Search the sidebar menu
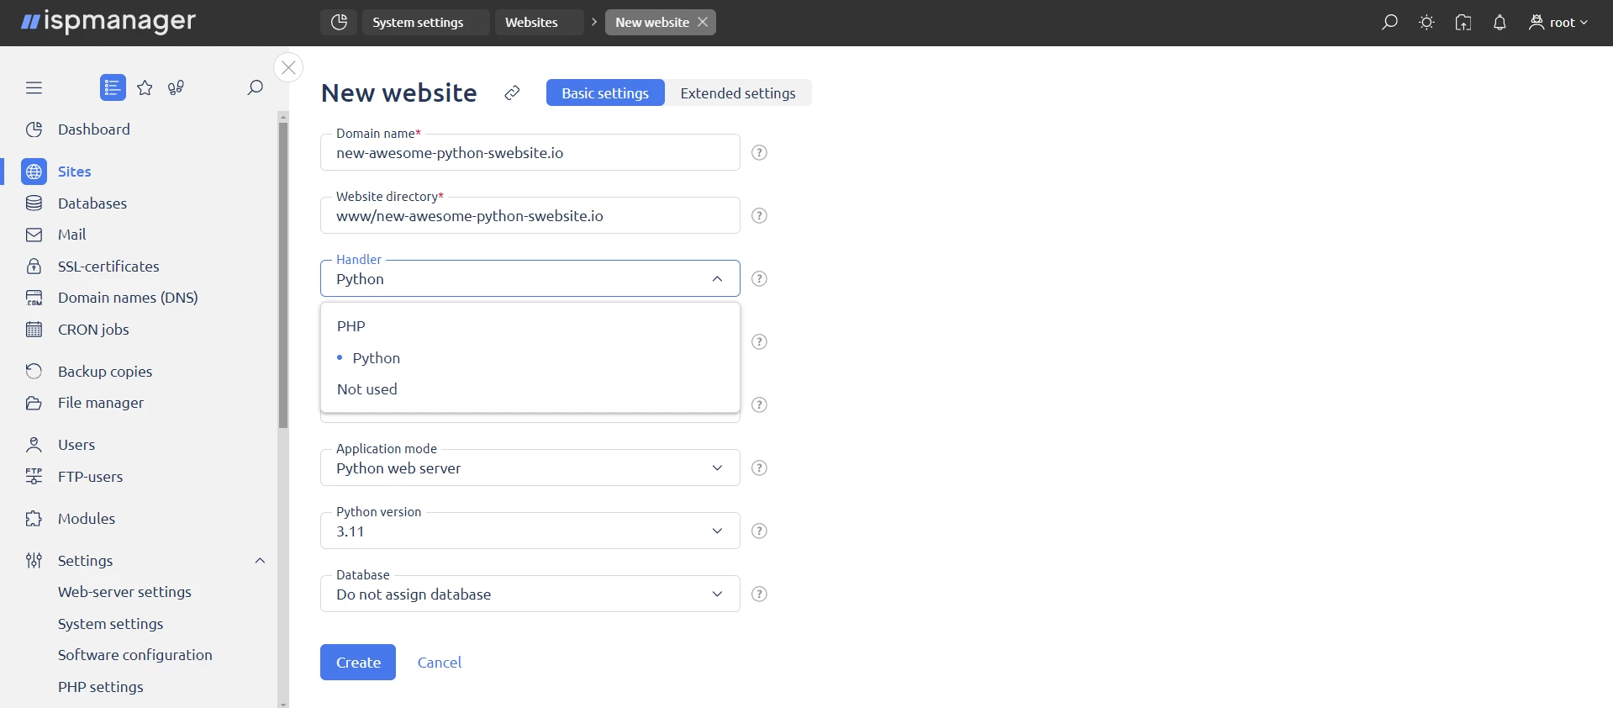This screenshot has width=1613, height=708. [x=255, y=87]
